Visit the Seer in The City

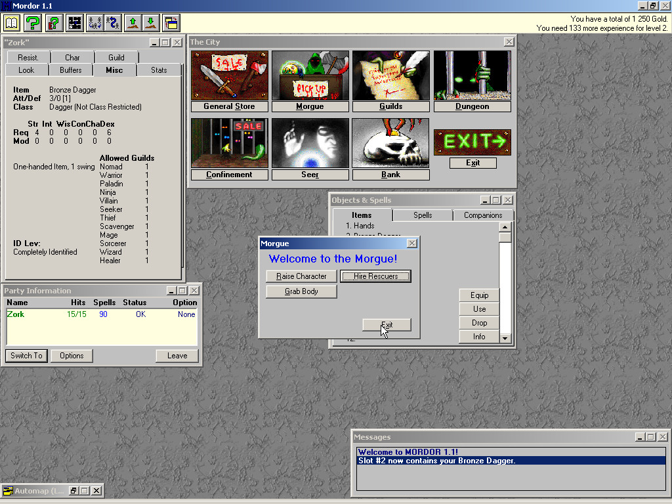coord(310,143)
